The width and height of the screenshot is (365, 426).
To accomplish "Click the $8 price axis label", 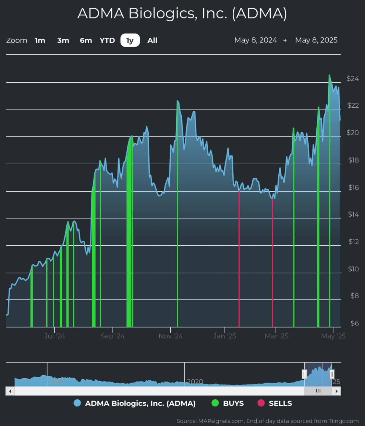I will point(354,296).
